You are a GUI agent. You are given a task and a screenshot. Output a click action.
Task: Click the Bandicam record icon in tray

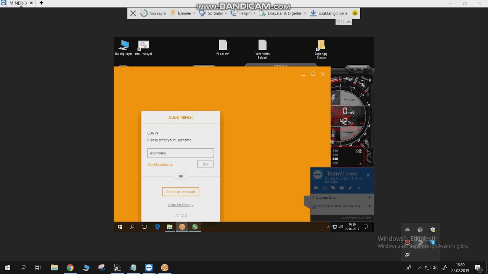click(x=408, y=242)
